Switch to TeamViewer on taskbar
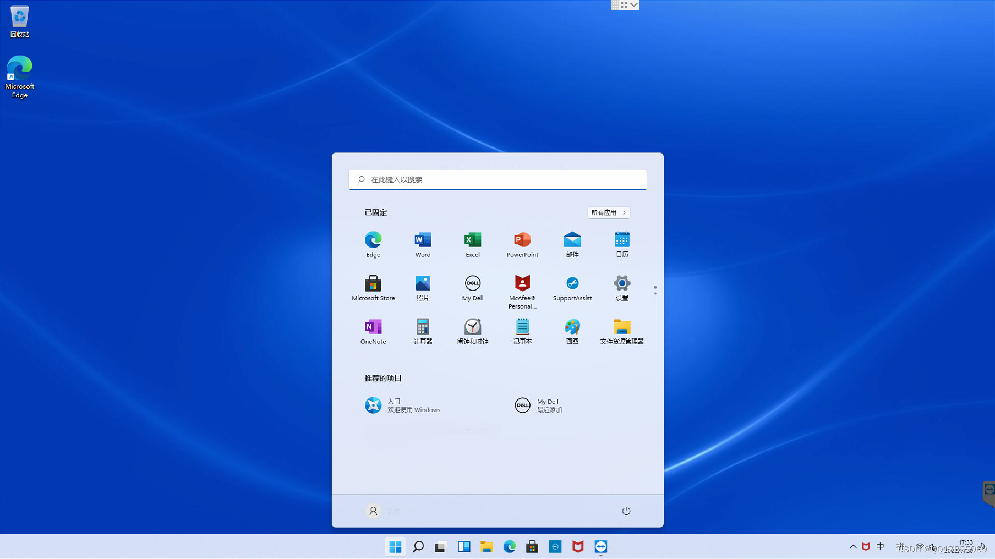Viewport: 995px width, 559px height. coord(601,546)
